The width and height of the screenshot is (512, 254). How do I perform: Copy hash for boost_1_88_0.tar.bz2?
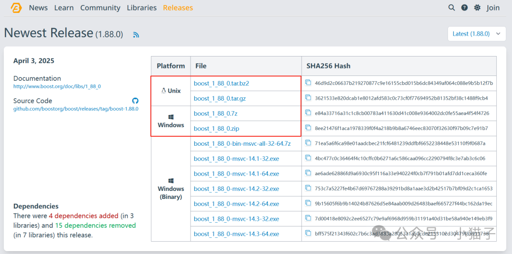pos(308,83)
